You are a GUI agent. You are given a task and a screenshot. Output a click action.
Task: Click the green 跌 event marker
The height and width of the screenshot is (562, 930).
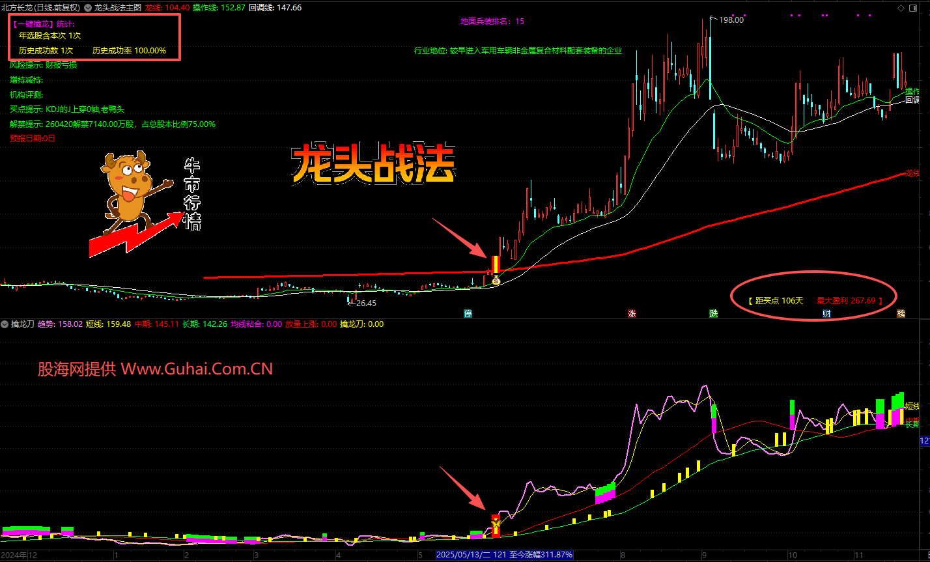coord(714,313)
